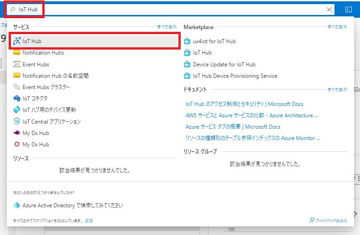360x235 pixels.
Task: Show all services via すべて表示
Action: coord(167,27)
